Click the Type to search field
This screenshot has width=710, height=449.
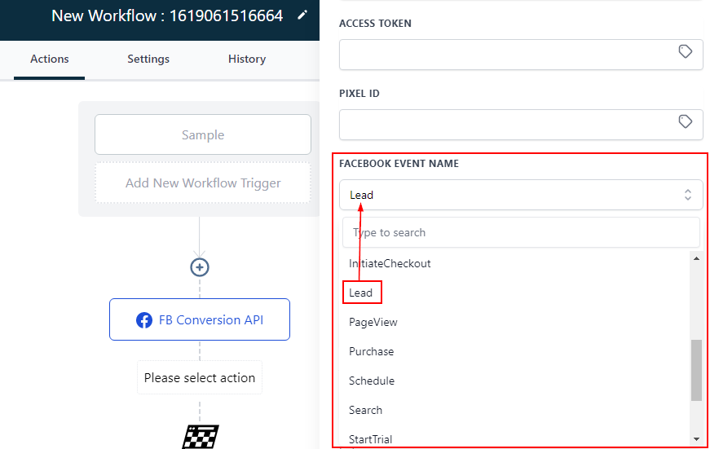coord(521,232)
